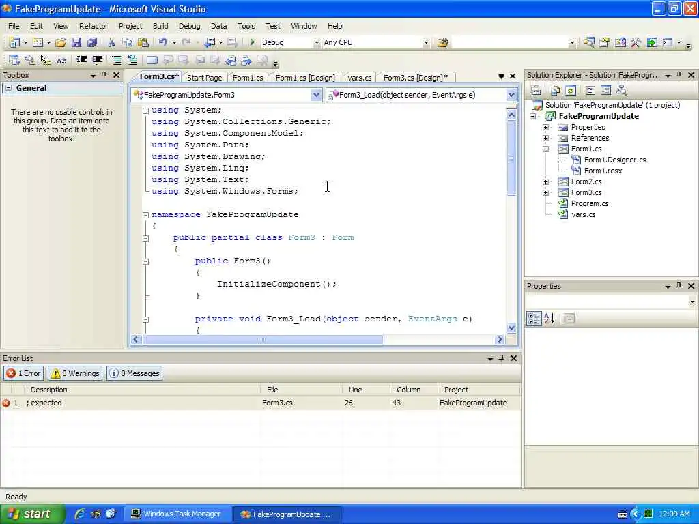Switch to the Form1.cs [Design] tab
The height and width of the screenshot is (524, 699).
pyautogui.click(x=305, y=78)
